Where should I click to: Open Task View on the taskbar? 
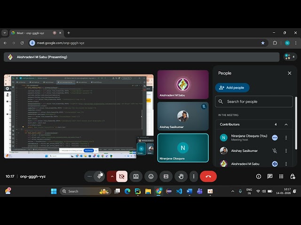tap(117, 191)
